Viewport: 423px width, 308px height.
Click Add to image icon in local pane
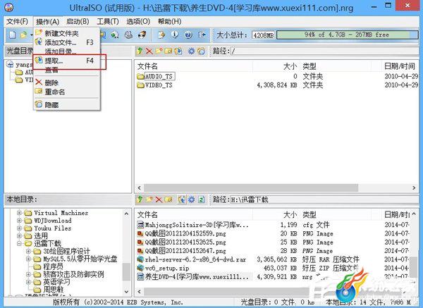tap(182, 199)
